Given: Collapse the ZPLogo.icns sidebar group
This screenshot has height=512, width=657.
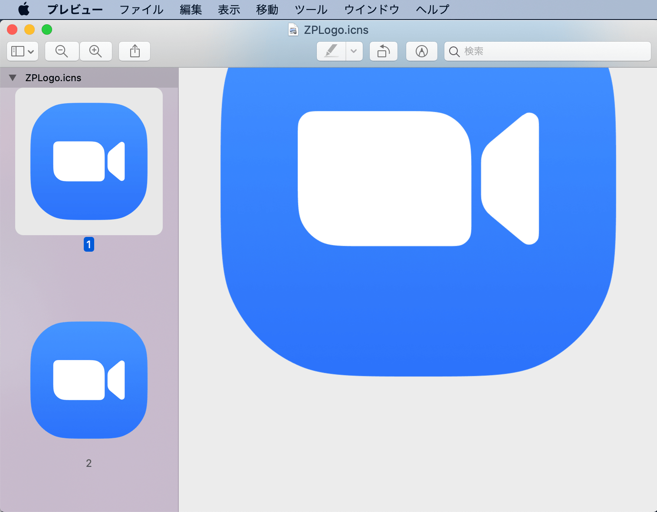Looking at the screenshot, I should tap(13, 78).
